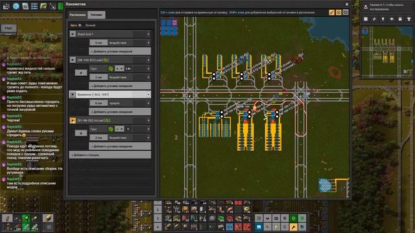Image resolution: width=415 pixels, height=233 pixels.
Task: Click the grid-shaped mod icon in the top-left toolbar
Action: (6, 6)
